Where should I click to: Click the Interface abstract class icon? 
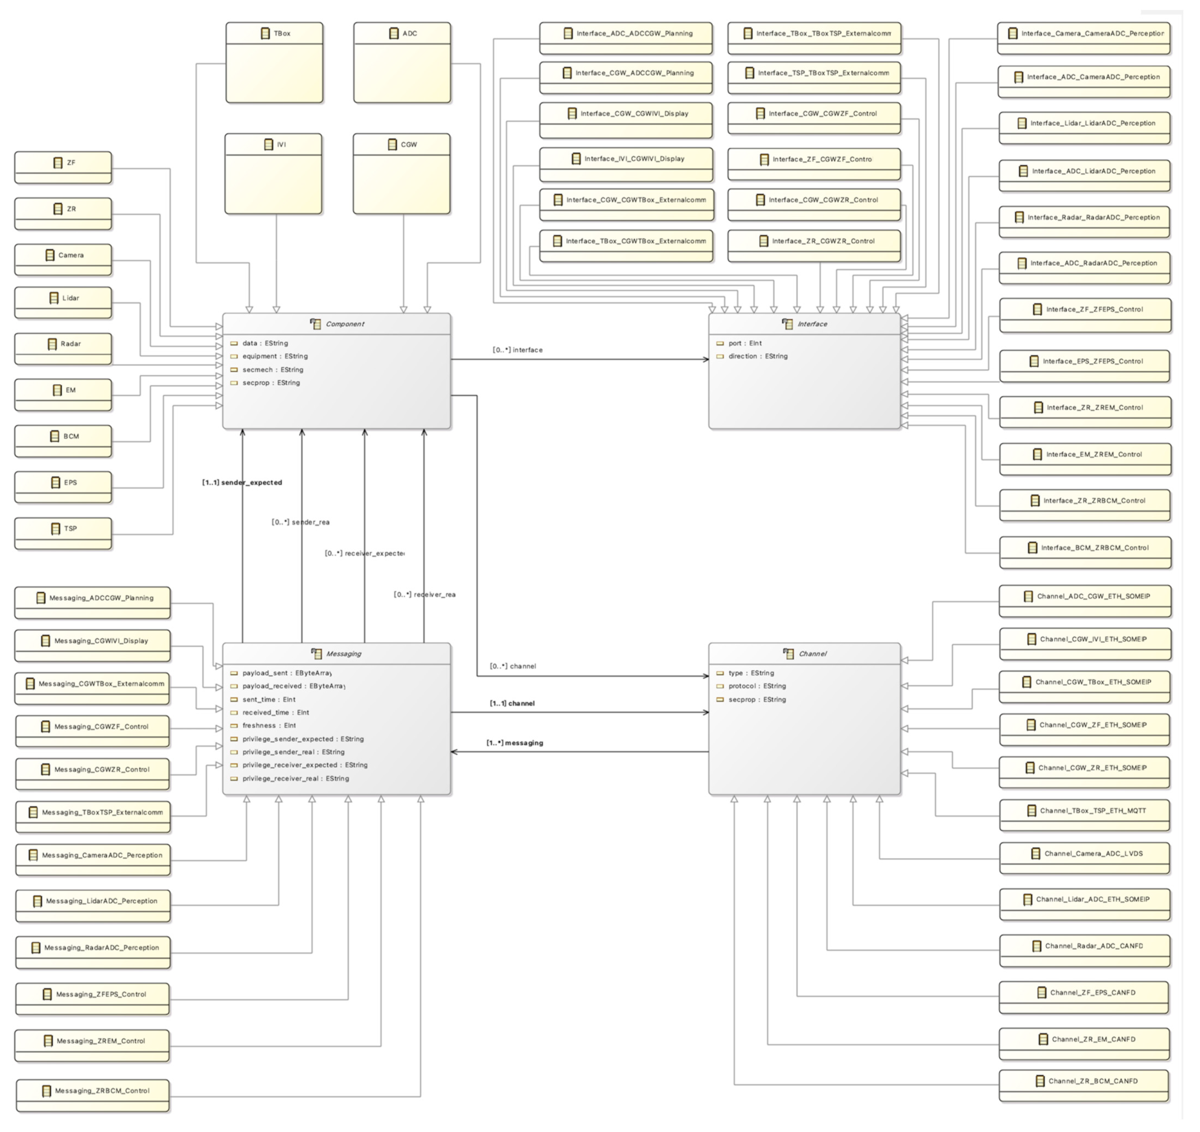click(788, 324)
